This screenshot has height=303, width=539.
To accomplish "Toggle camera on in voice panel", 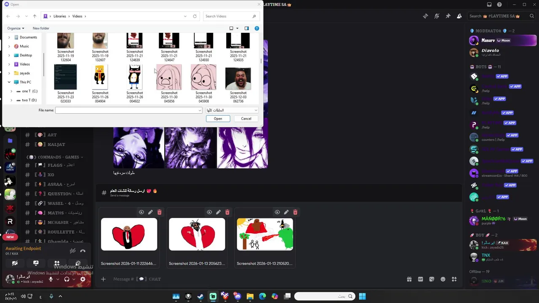I will (x=15, y=263).
